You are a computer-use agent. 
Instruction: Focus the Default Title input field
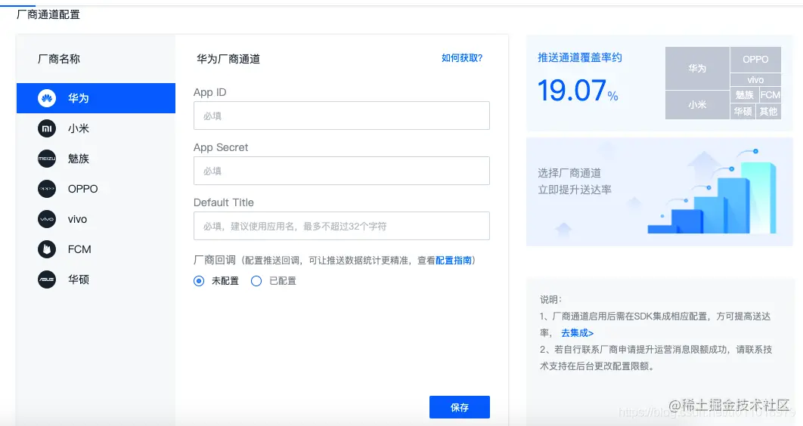(x=342, y=226)
